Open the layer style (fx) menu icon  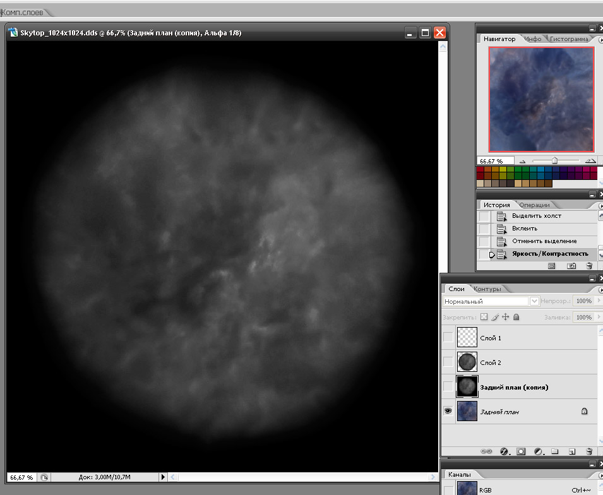(504, 451)
